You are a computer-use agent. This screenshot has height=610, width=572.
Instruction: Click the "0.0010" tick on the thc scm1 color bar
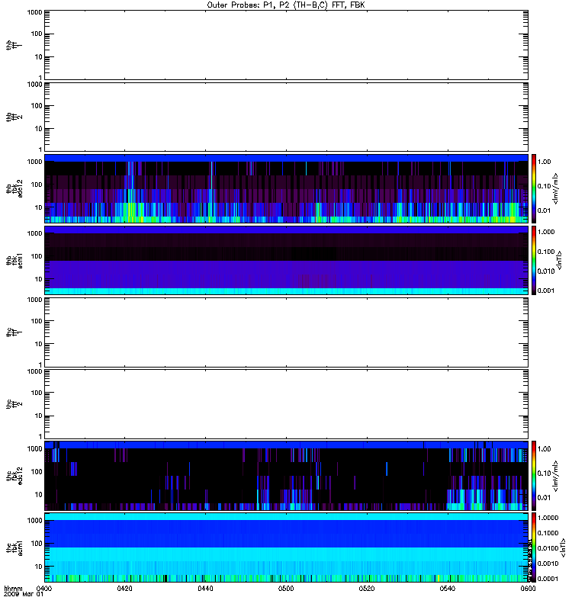click(x=548, y=563)
